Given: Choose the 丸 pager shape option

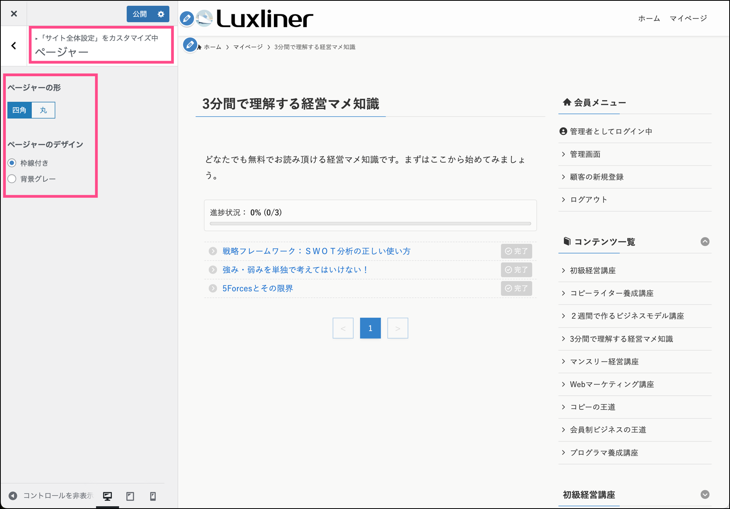Looking at the screenshot, I should [x=43, y=110].
